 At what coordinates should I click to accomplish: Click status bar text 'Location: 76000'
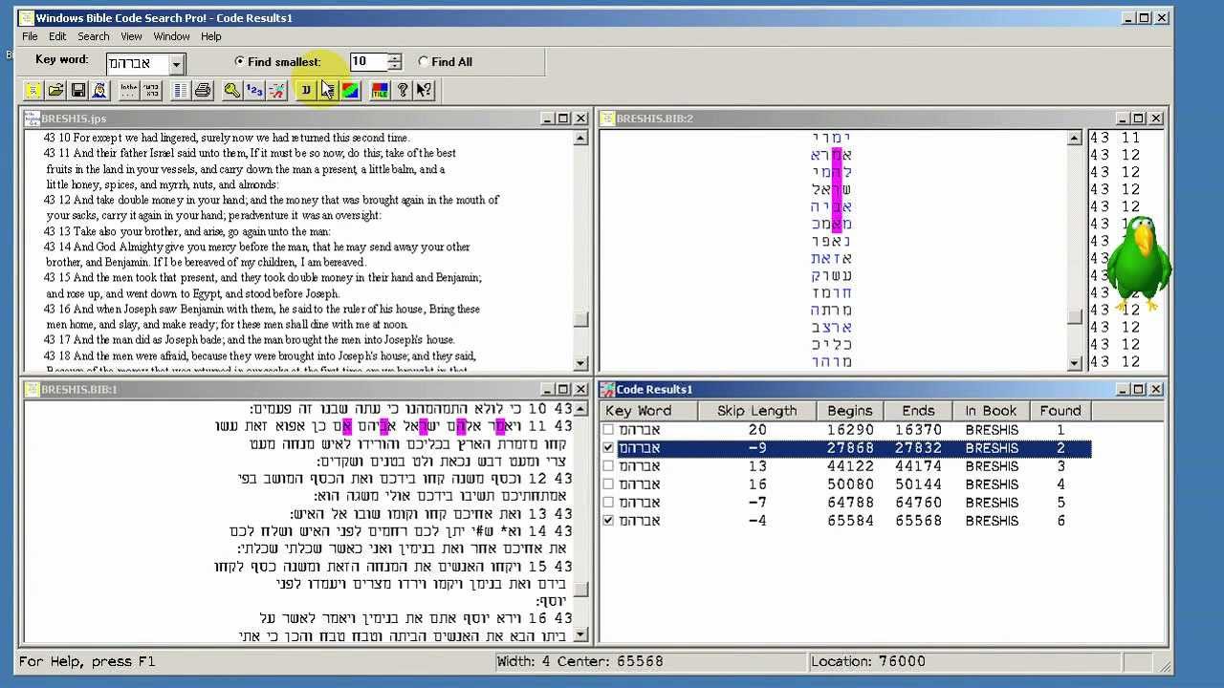click(x=868, y=661)
